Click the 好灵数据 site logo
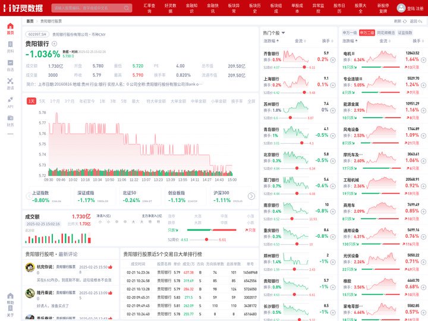The width and height of the screenshot is (428, 321). (23, 8)
